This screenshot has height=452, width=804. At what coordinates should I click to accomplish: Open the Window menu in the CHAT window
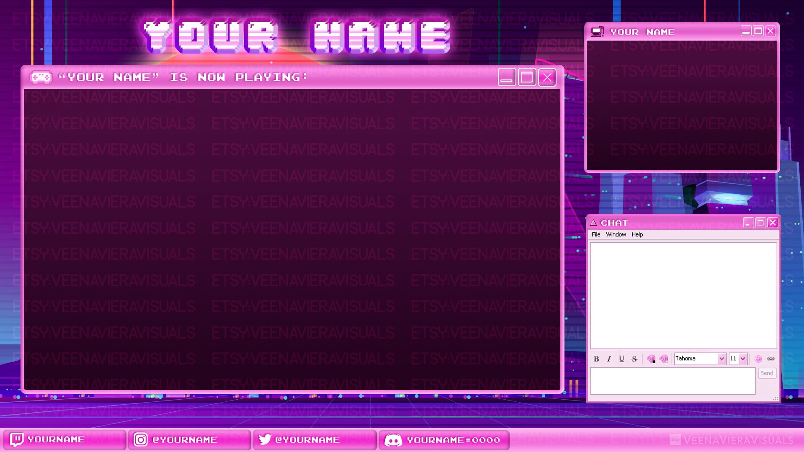pyautogui.click(x=616, y=234)
